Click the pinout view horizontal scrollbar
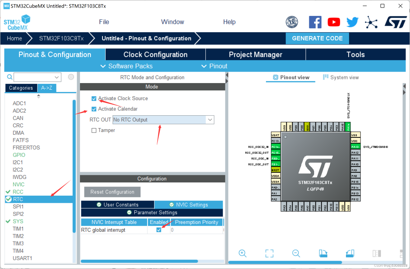This screenshot has height=269, width=410. (285, 262)
